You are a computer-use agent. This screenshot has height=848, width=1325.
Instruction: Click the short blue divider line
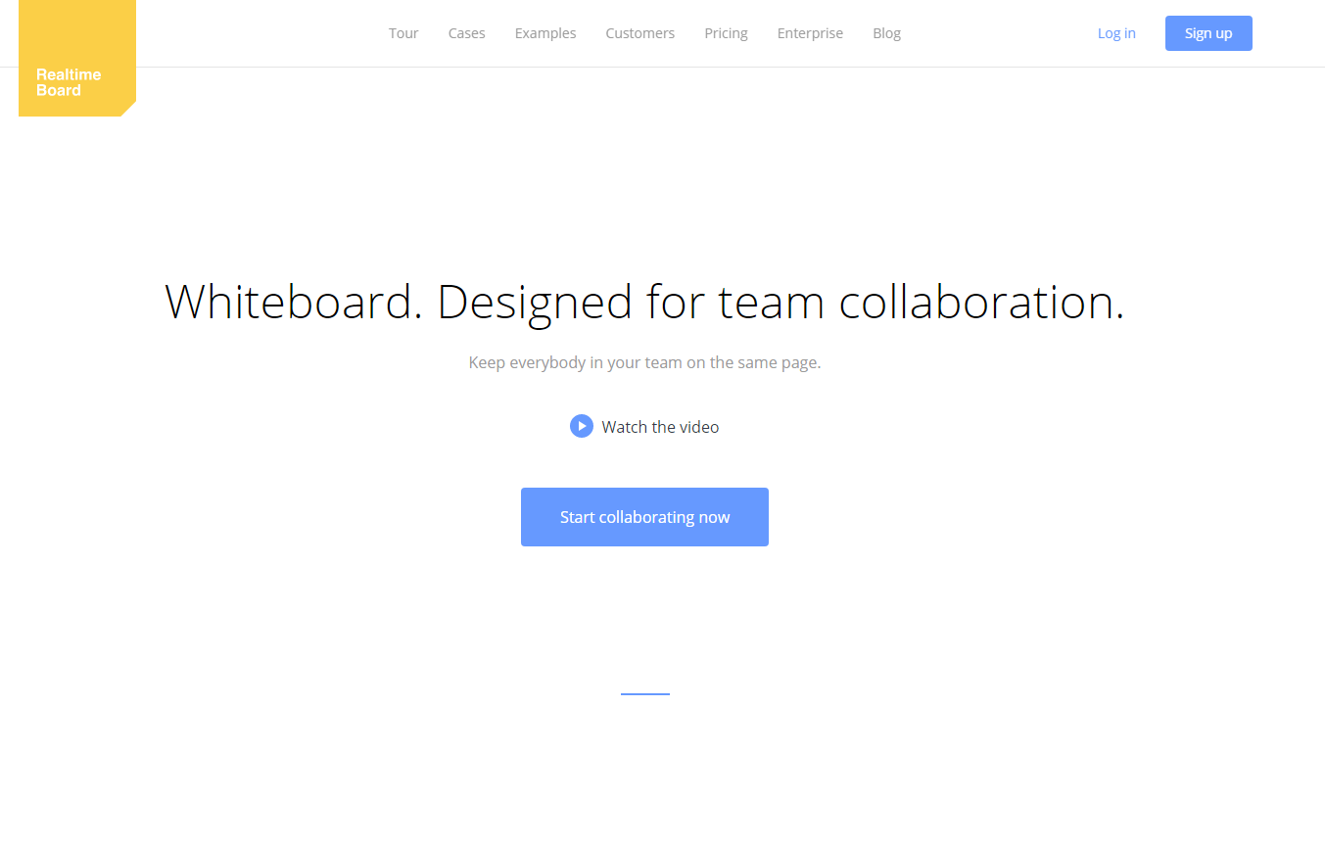click(644, 694)
